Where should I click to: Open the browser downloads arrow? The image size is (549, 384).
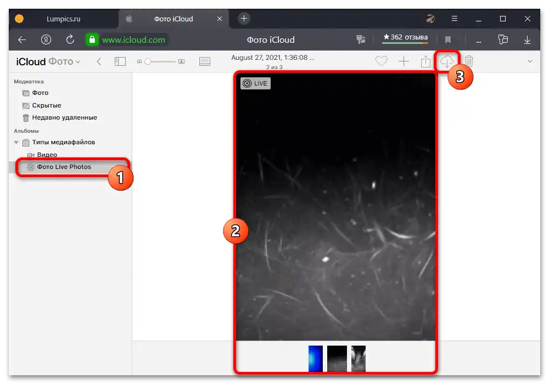pos(527,39)
